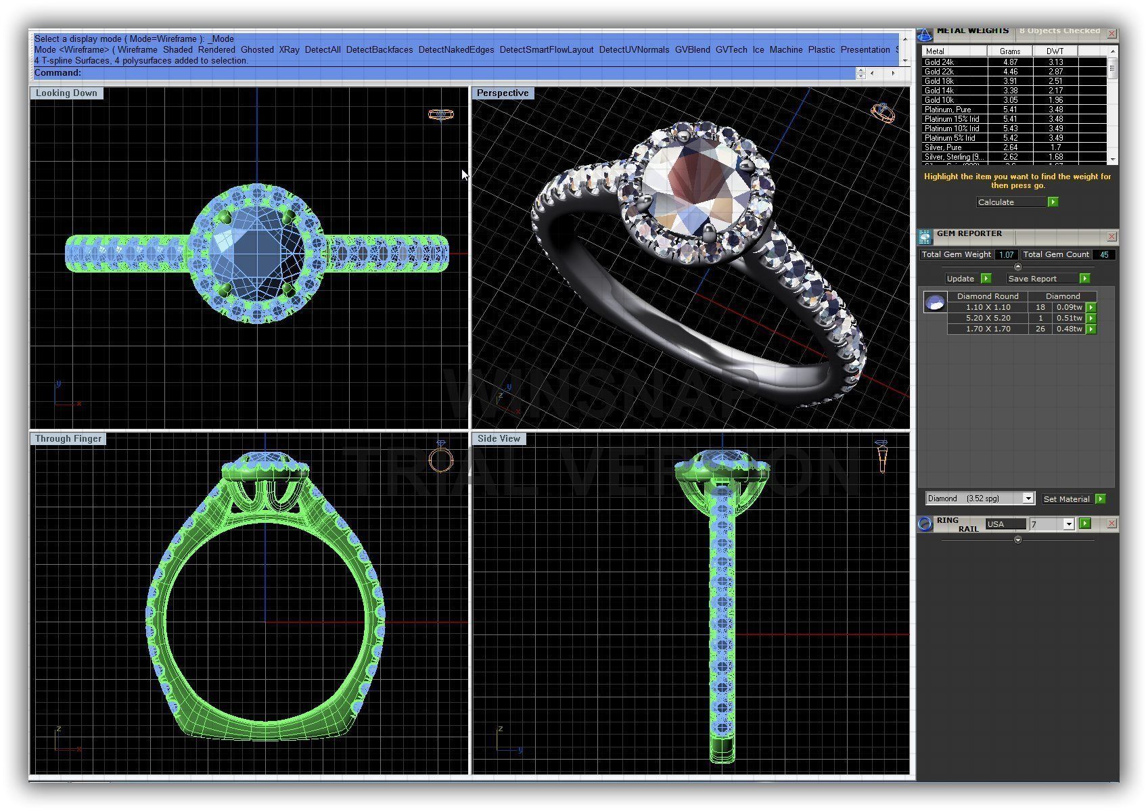Viewport: 1148px width, 811px height.
Task: Click green arrow on the 0.51tw gem row
Action: click(x=1090, y=318)
